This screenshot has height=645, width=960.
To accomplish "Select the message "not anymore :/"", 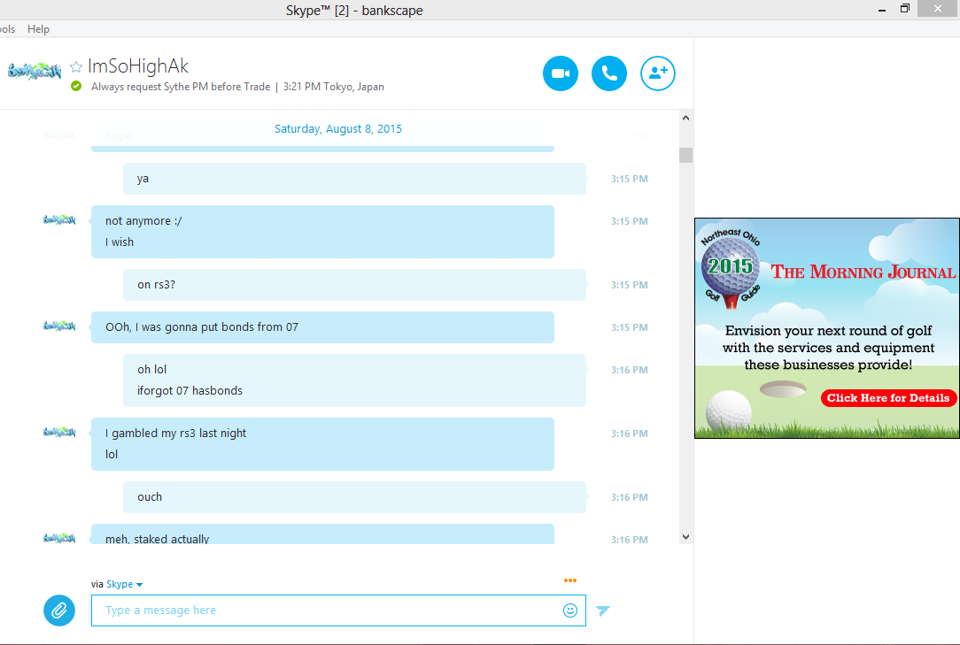I will (x=143, y=221).
